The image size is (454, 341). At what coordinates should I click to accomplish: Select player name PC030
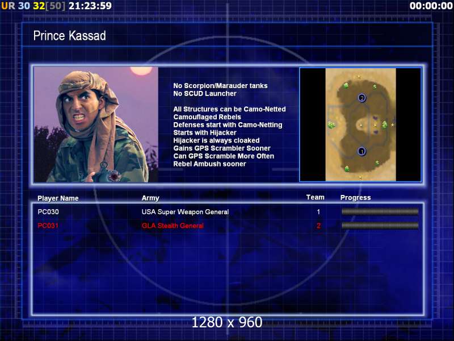[48, 212]
